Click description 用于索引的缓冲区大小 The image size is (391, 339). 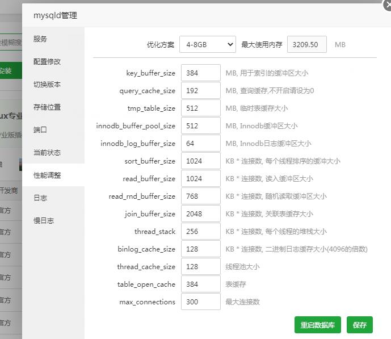(x=274, y=73)
